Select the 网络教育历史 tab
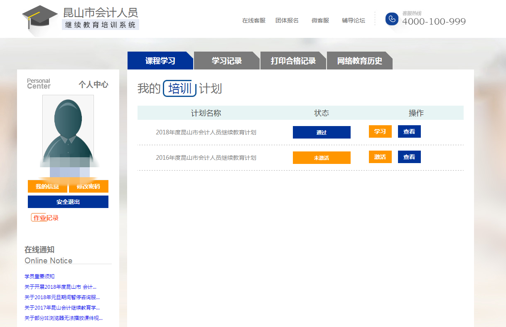 click(x=359, y=61)
